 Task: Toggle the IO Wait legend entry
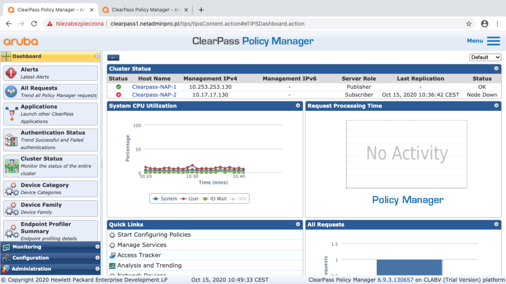pos(214,199)
